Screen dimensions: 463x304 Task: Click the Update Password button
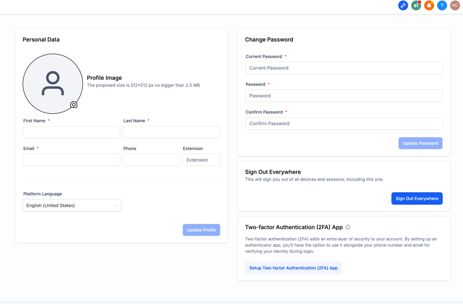point(420,143)
